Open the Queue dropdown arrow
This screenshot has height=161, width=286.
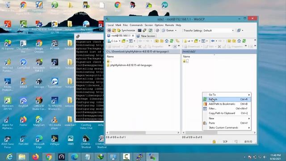pyautogui.click(x=176, y=30)
